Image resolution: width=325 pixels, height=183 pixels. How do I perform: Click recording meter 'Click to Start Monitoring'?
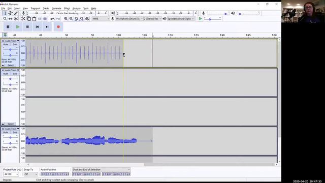[x=68, y=13]
